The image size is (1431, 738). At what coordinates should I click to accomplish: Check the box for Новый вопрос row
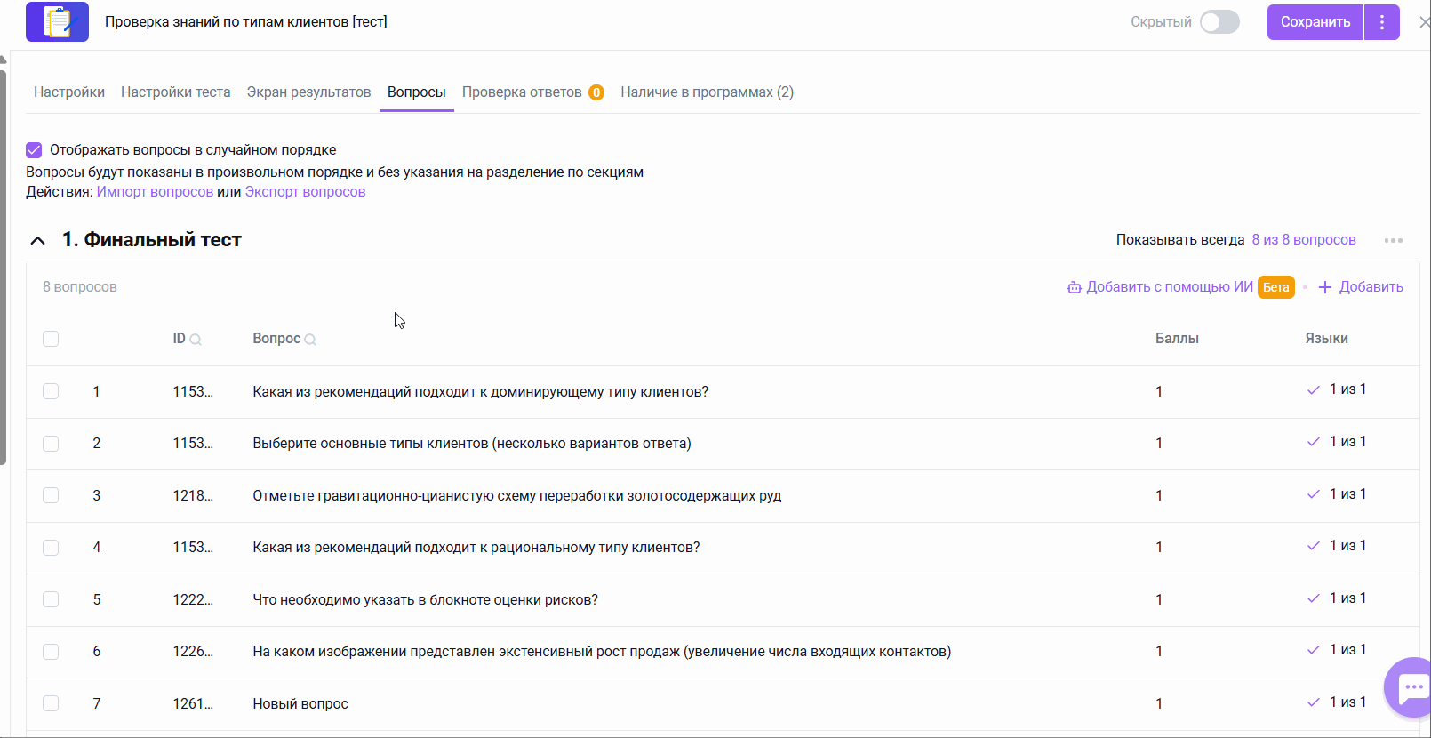(x=51, y=703)
